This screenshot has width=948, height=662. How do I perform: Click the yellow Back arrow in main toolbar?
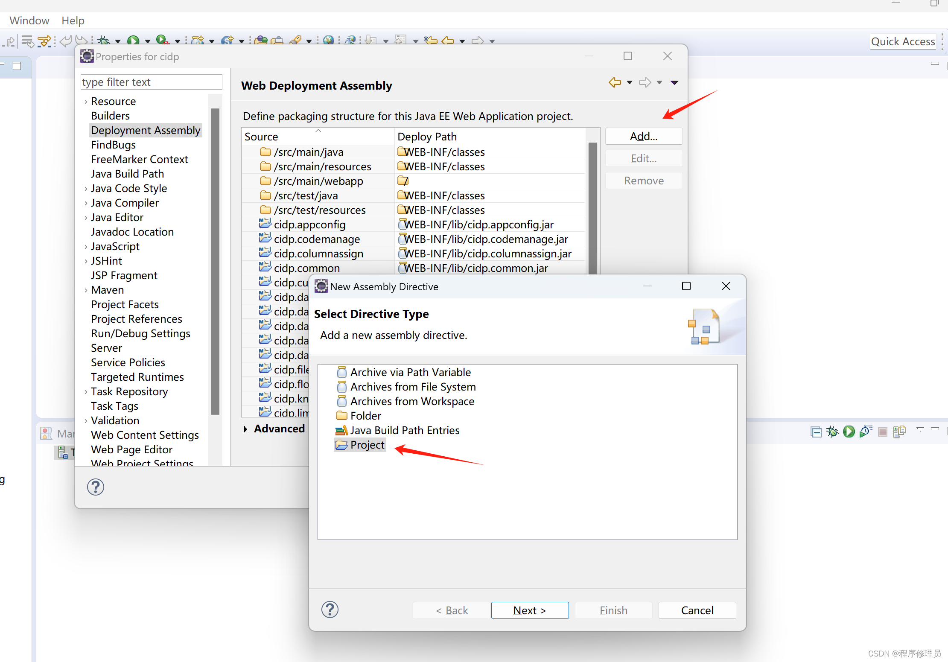[448, 41]
